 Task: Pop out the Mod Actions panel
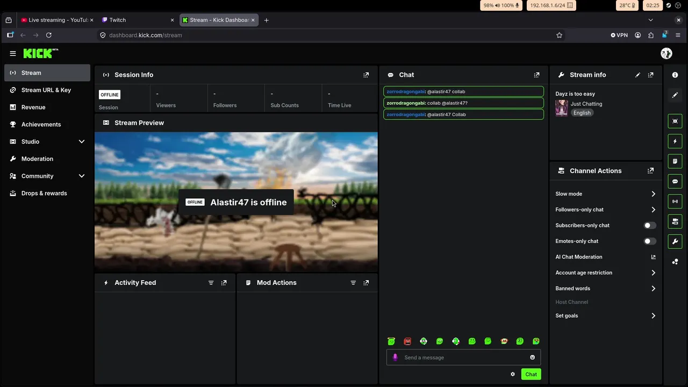point(366,283)
